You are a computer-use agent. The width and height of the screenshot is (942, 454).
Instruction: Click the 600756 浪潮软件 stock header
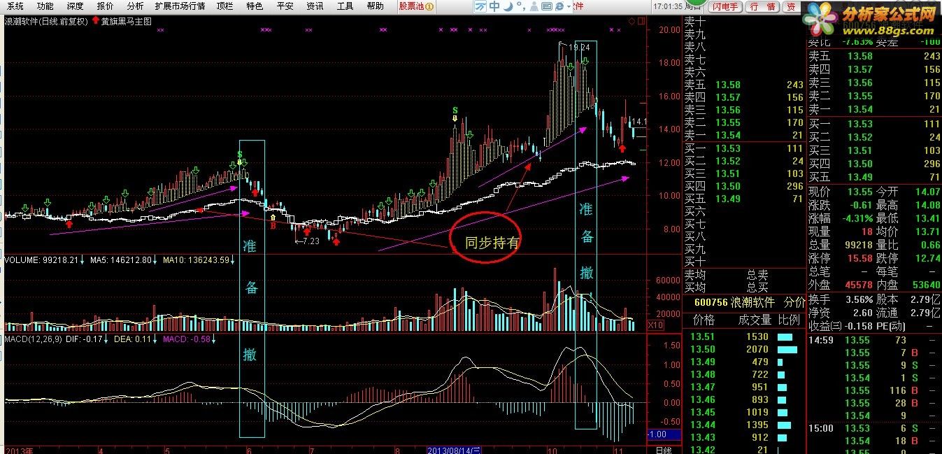tap(734, 303)
